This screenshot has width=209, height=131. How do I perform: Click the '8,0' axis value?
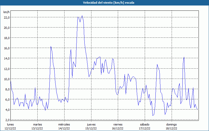tap(7, 89)
